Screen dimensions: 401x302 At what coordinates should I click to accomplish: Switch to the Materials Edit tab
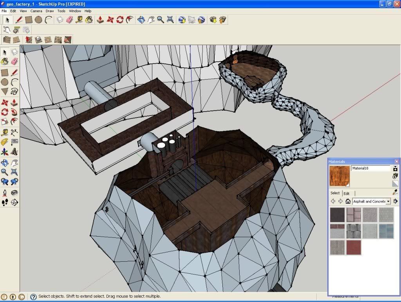[347, 193]
